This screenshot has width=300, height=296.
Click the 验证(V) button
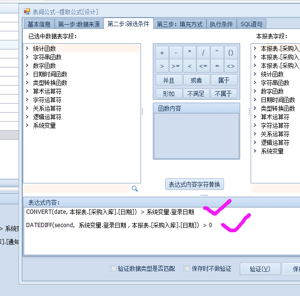click(260, 269)
